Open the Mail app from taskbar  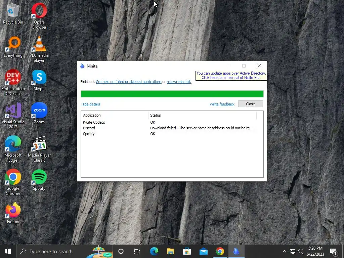point(203,251)
